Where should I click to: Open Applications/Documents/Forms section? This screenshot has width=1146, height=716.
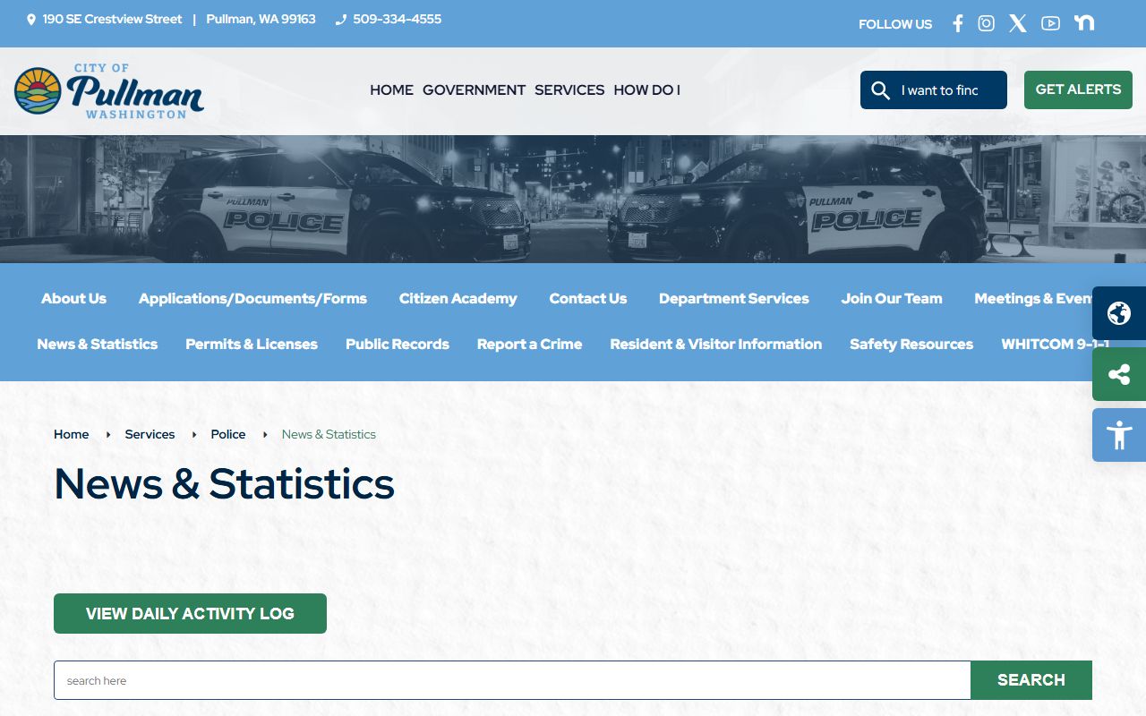point(252,298)
